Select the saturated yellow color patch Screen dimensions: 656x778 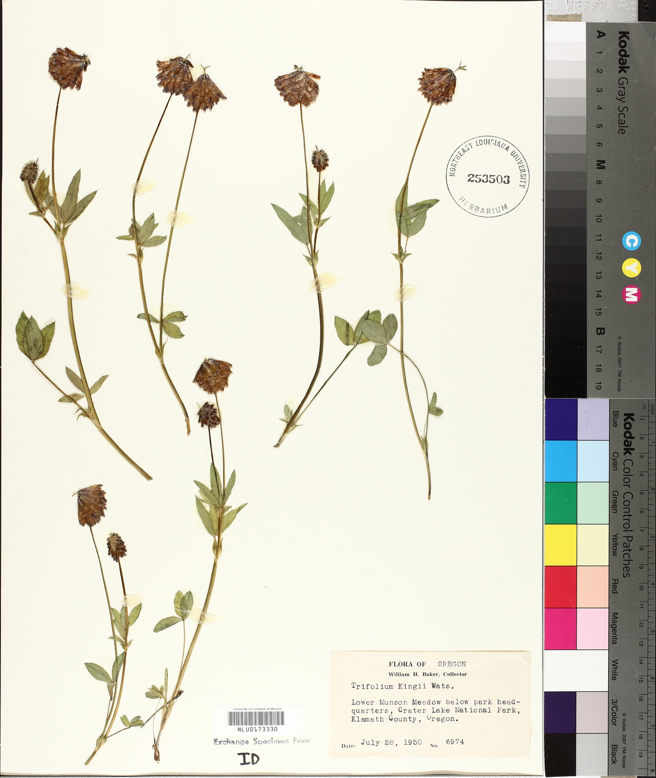[560, 545]
